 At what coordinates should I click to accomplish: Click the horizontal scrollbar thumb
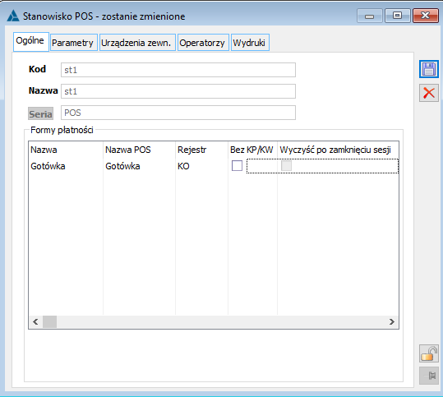pos(49,321)
